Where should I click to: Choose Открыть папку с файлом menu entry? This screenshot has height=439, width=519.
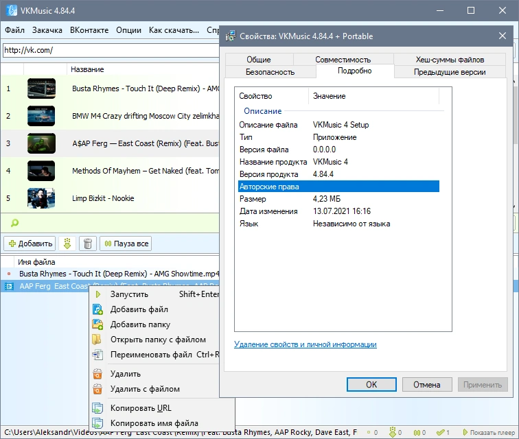[x=155, y=340]
